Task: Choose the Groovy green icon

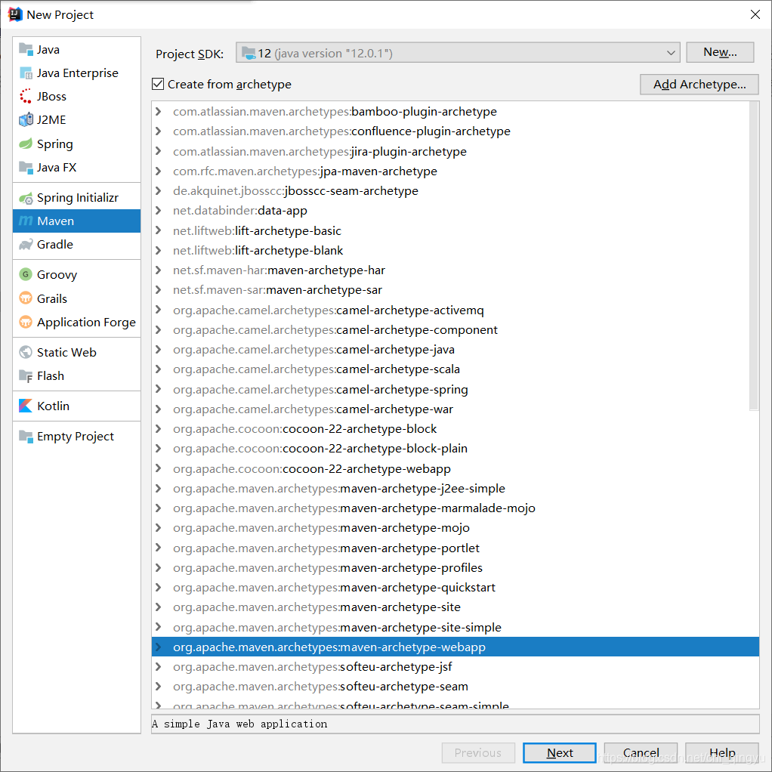Action: tap(26, 274)
